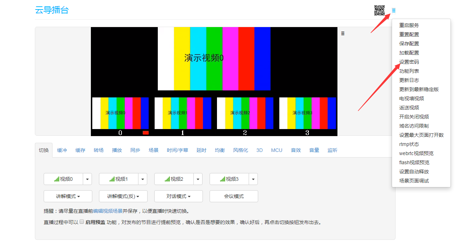Screen dimensions: 466x243
Task: Select the 演示视频2 thumbnail
Action: click(245, 113)
